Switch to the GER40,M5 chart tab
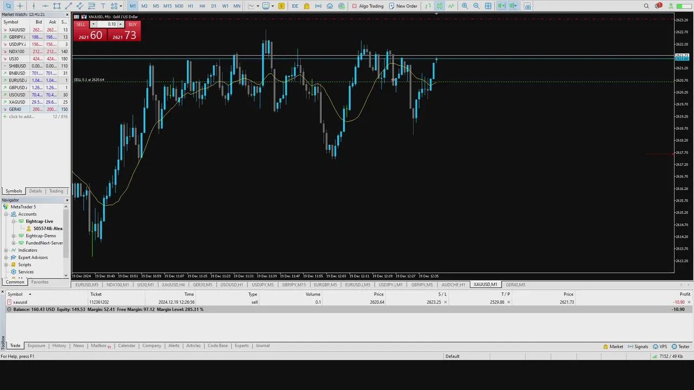 click(x=515, y=284)
